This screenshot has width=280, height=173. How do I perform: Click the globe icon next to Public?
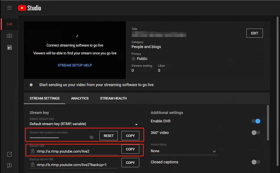pos(133,59)
